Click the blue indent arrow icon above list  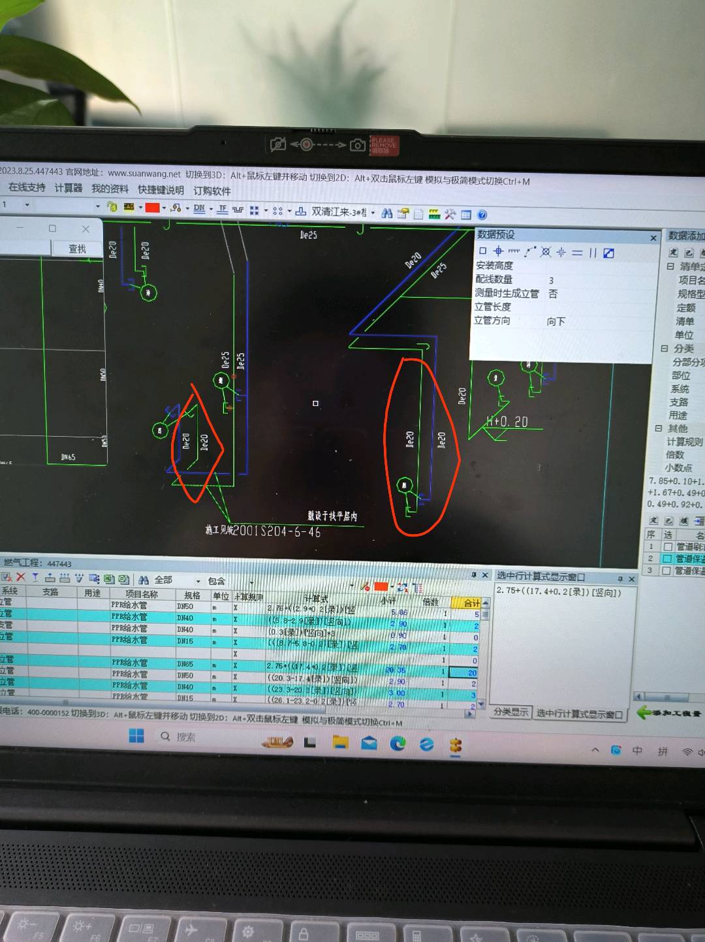(x=699, y=520)
